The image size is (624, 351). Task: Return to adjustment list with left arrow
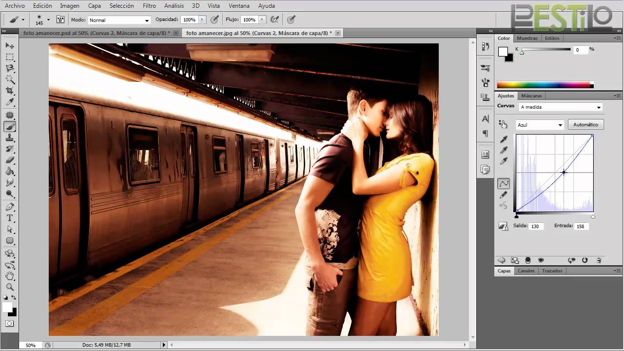tap(501, 260)
